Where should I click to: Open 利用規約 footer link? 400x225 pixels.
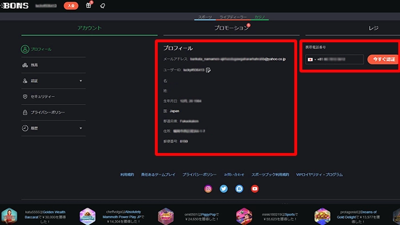[127, 175]
